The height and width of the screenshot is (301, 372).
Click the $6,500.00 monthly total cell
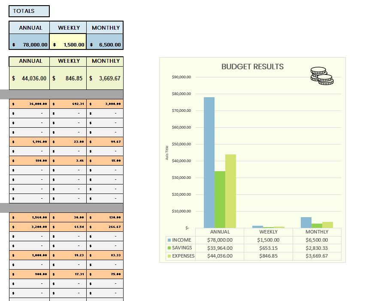[x=106, y=44]
